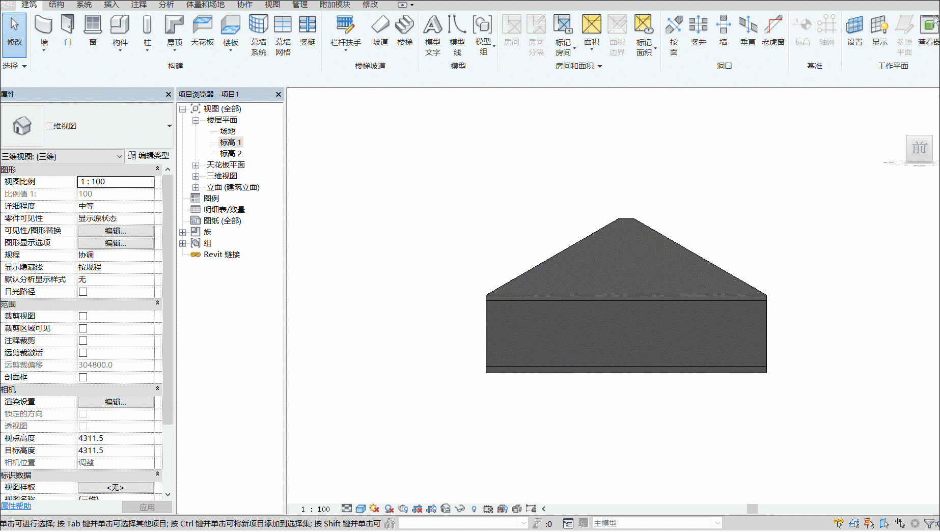Collapse the 楼层平面 tree node

coord(196,120)
